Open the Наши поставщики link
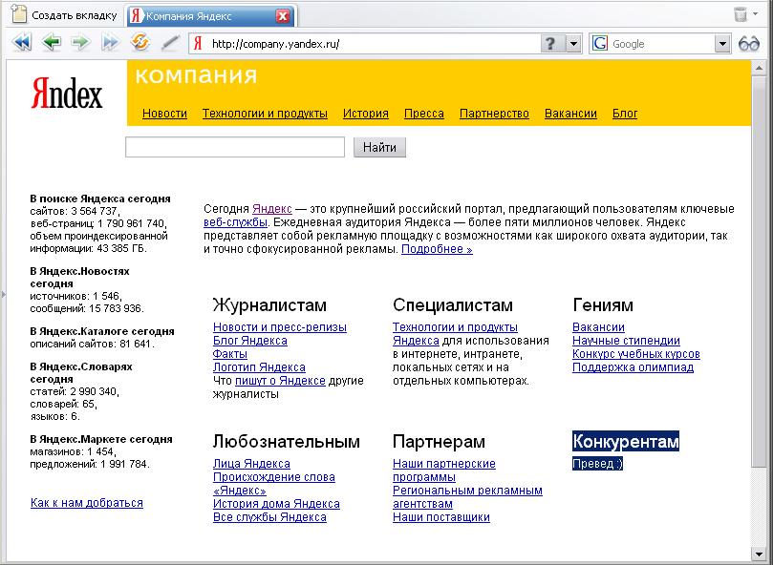773x565 pixels. click(x=441, y=517)
